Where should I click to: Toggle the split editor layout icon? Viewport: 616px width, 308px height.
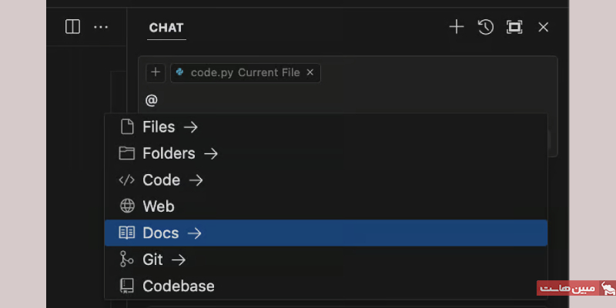[72, 27]
